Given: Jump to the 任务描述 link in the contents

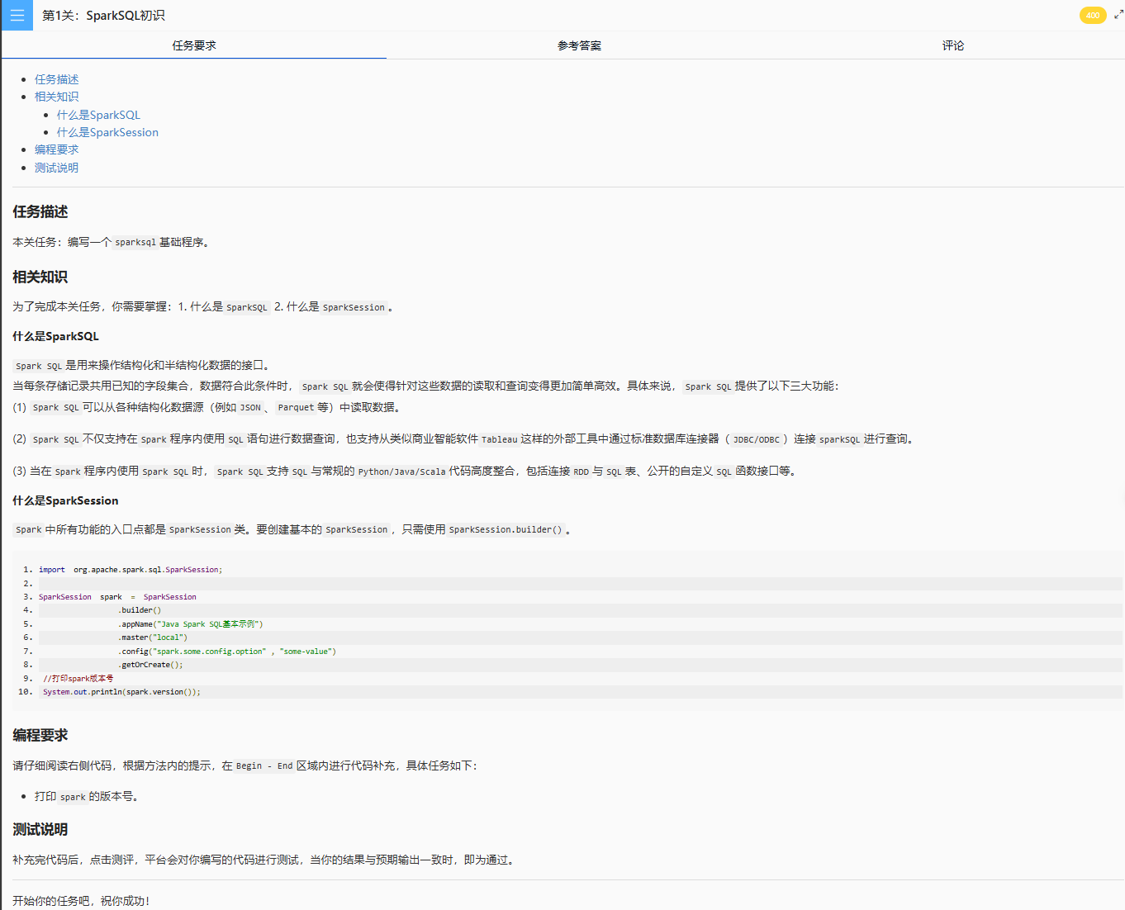Looking at the screenshot, I should 56,79.
